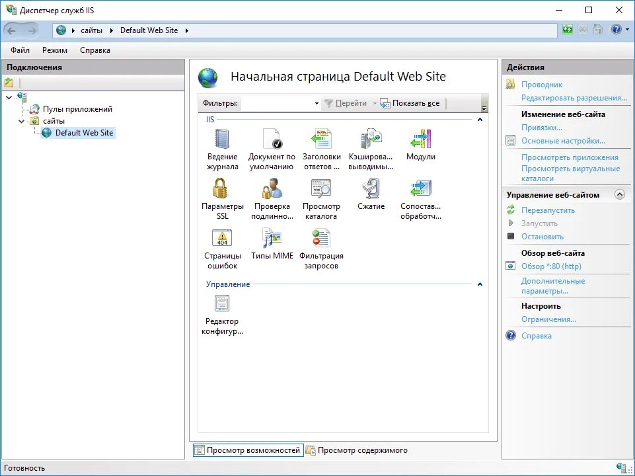Click the Проводник folder icon in Действия
The width and height of the screenshot is (635, 476).
click(510, 84)
